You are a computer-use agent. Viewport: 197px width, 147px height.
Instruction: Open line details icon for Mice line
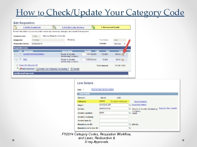point(123,60)
